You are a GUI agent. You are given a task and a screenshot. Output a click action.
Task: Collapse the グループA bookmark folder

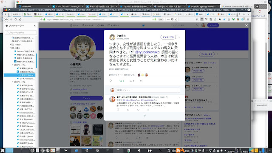(x=13, y=65)
